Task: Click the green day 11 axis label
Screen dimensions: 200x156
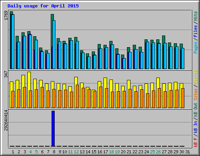Action: 70,152
